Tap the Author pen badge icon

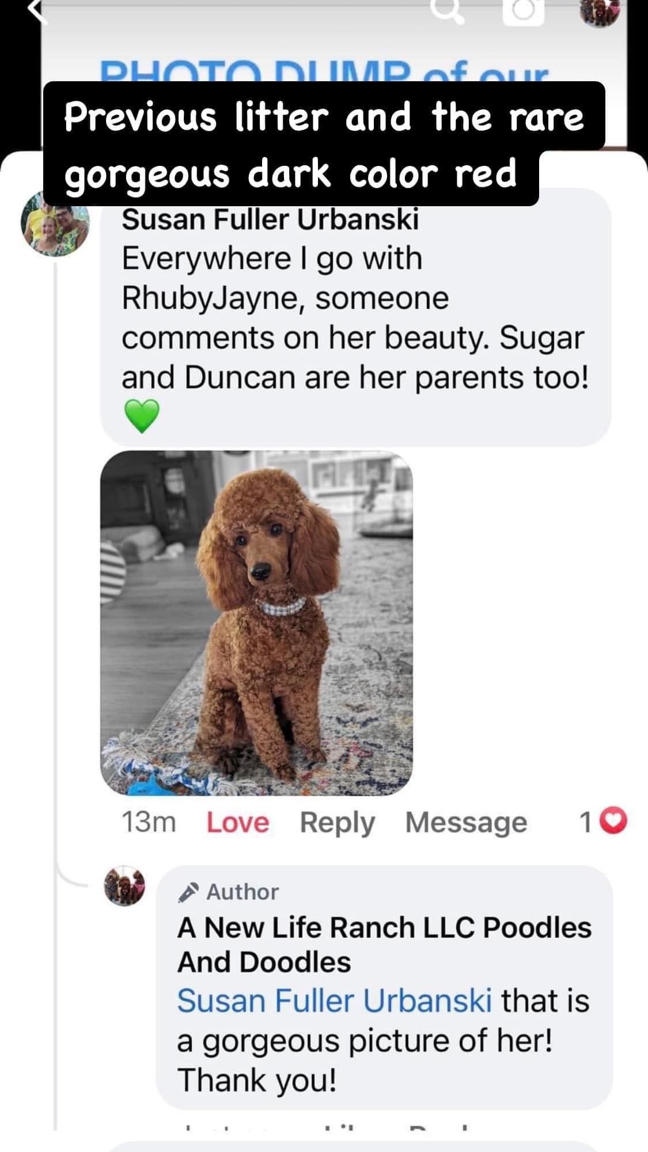click(188, 892)
